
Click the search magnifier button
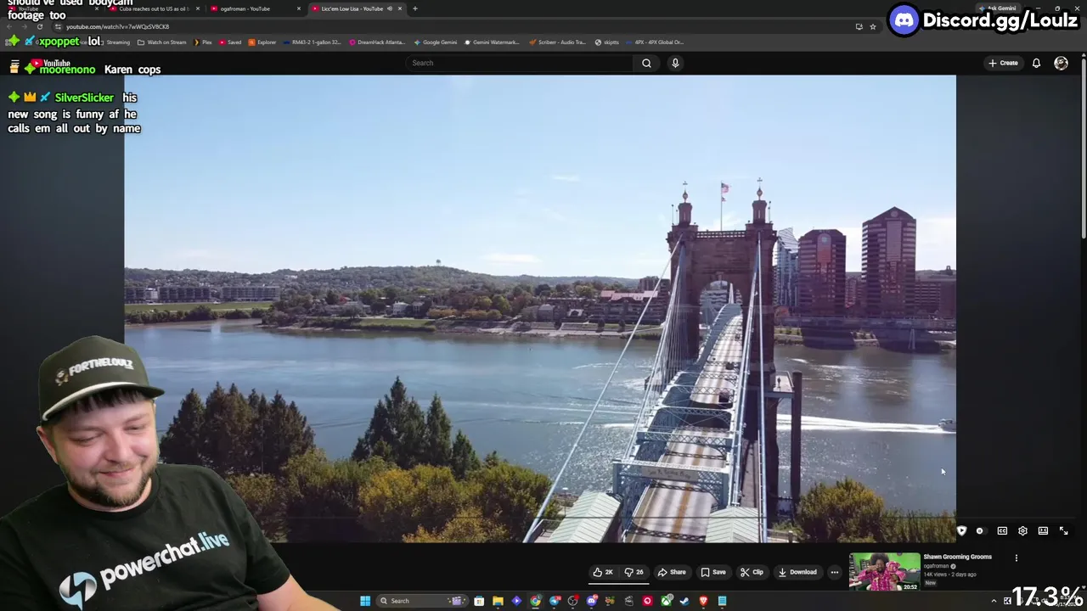pyautogui.click(x=646, y=63)
